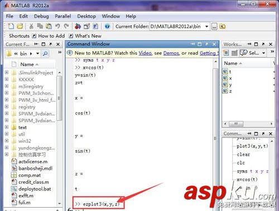
Task: Expand the win32 folder
Action: pyautogui.click(x=7, y=141)
